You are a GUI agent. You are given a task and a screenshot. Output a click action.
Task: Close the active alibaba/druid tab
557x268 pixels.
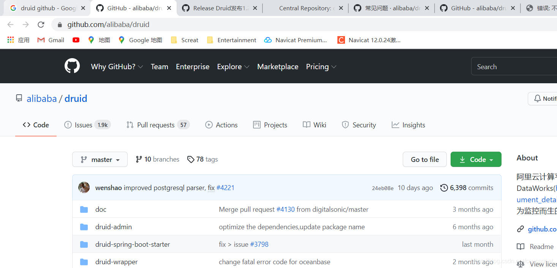pos(169,8)
